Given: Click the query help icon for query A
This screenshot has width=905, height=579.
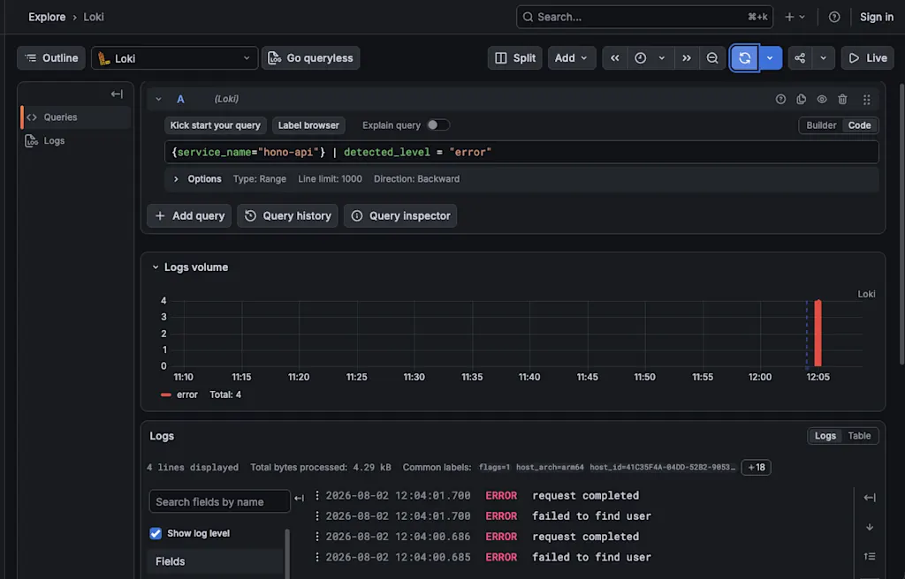Looking at the screenshot, I should (780, 99).
